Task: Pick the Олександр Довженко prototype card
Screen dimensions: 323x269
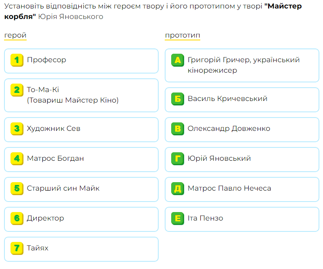Action: (x=242, y=130)
